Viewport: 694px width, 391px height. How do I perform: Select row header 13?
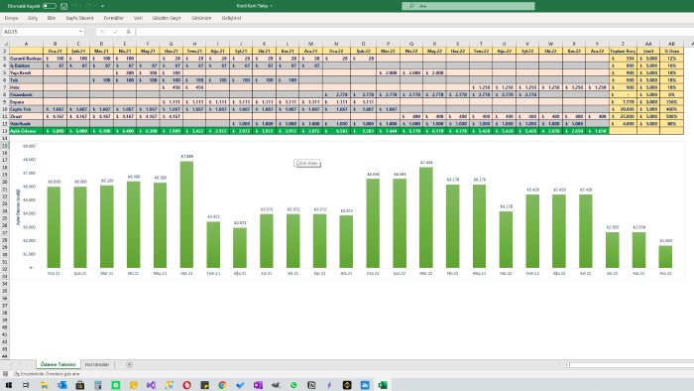4,131
